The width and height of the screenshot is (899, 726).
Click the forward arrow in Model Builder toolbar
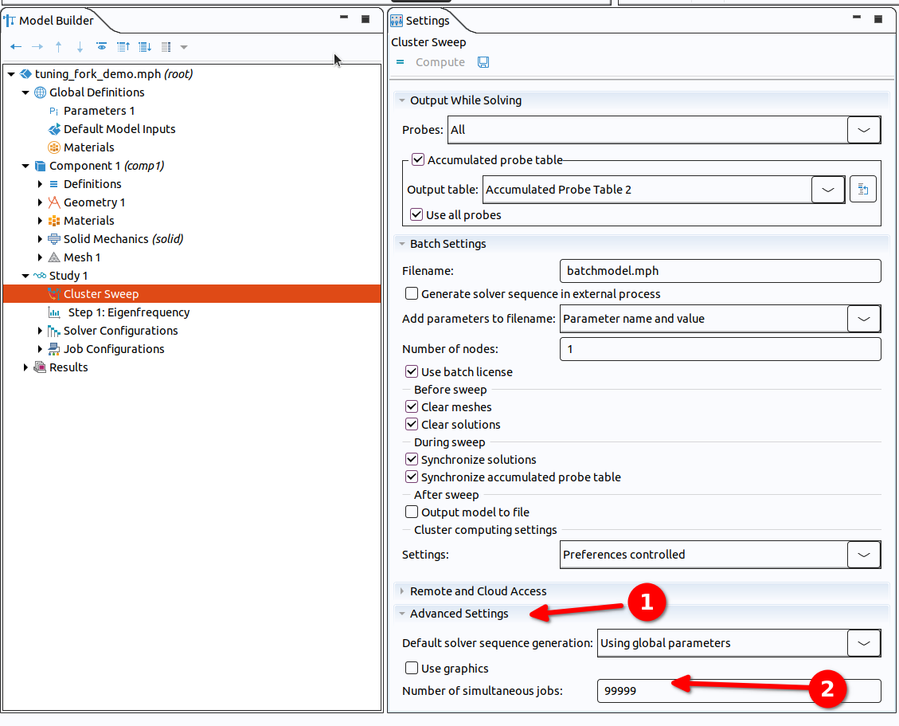tap(37, 47)
